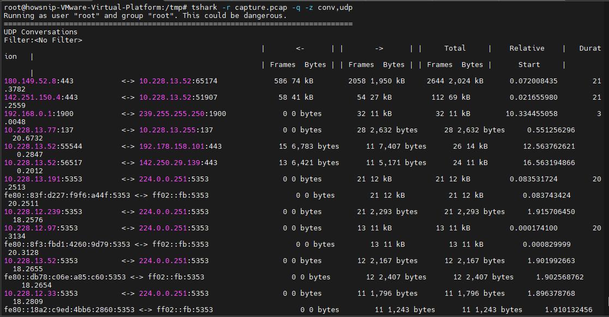The height and width of the screenshot is (317, 609).
Task: Select the "conv,udp" argument in the command
Action: point(335,8)
